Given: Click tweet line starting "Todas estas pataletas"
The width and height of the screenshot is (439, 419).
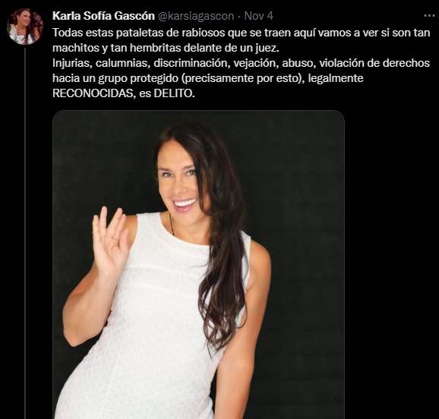Looking at the screenshot, I should point(241,33).
